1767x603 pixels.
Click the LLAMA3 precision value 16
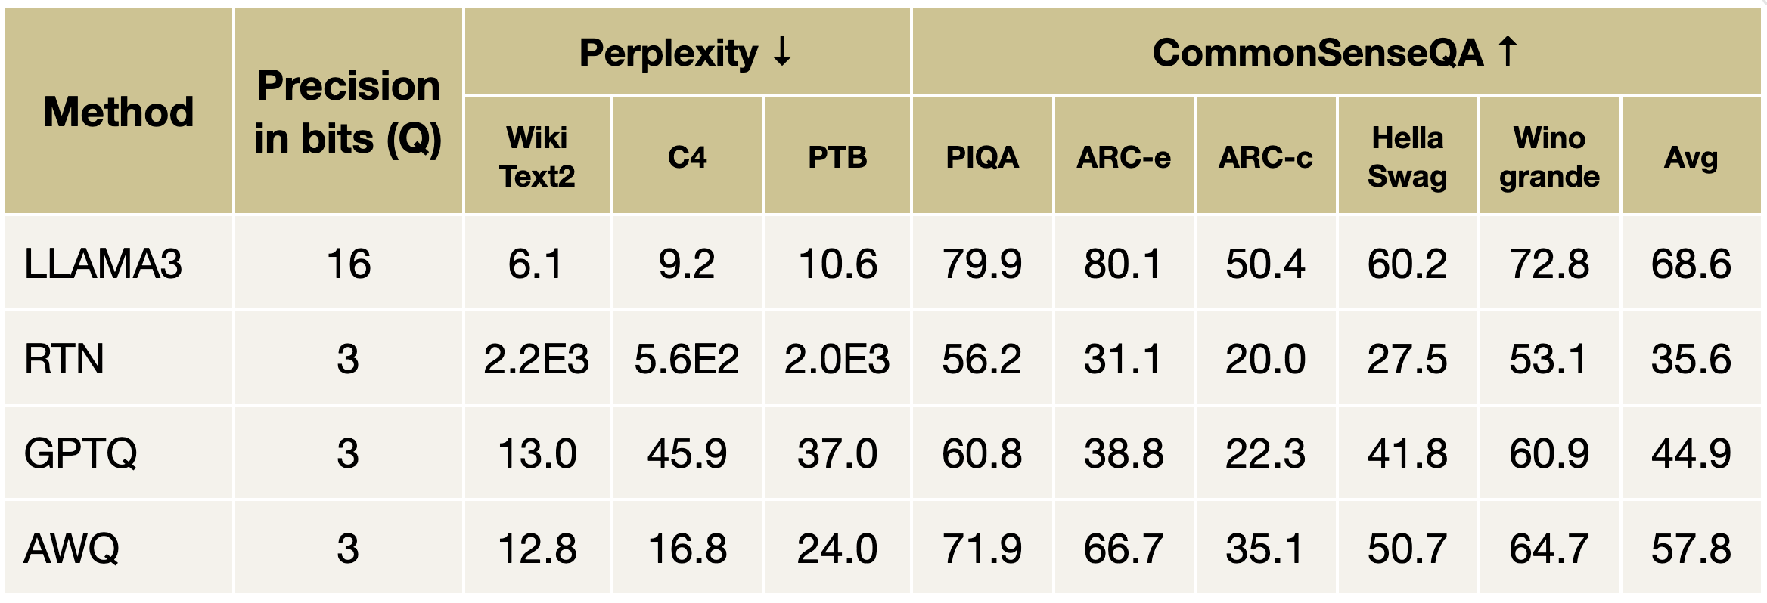(x=348, y=264)
